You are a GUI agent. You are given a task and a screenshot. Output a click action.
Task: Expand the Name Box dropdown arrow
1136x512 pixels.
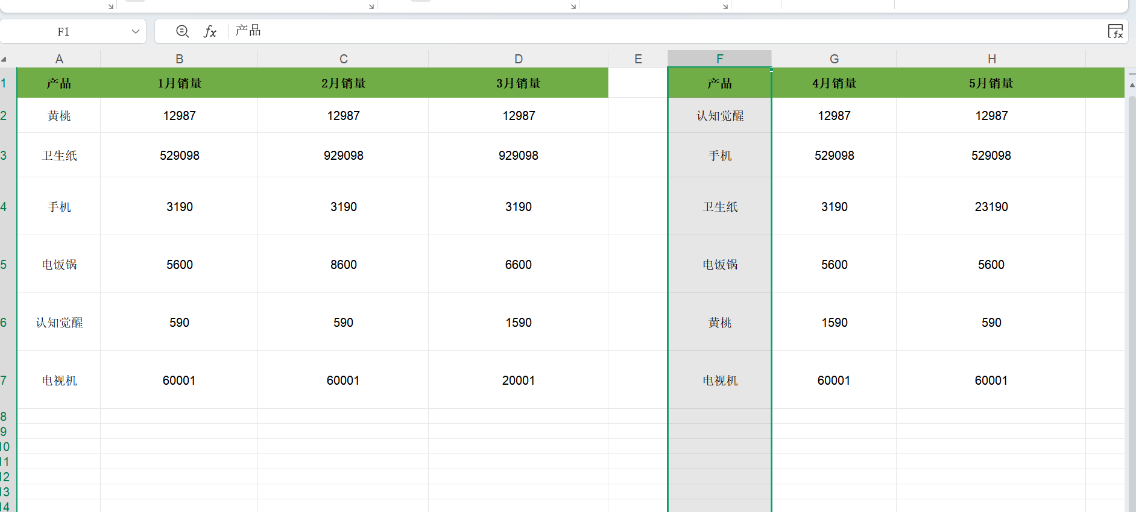(x=135, y=31)
